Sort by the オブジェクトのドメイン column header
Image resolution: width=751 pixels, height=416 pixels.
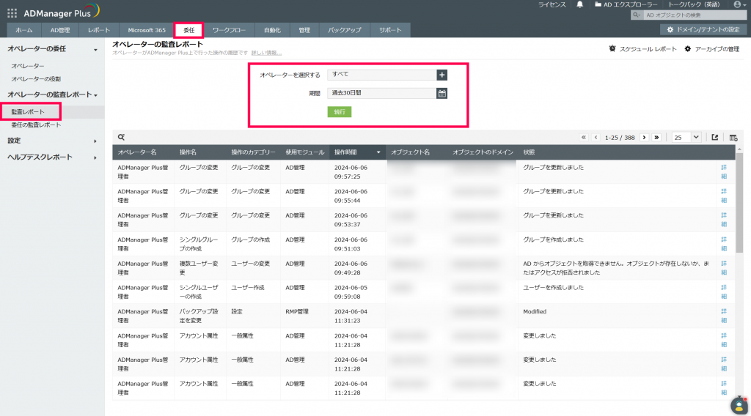pos(483,152)
